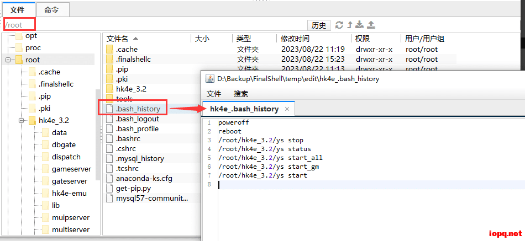This screenshot has height=241, width=525.
Task: Click the 历史 button
Action: [x=319, y=25]
